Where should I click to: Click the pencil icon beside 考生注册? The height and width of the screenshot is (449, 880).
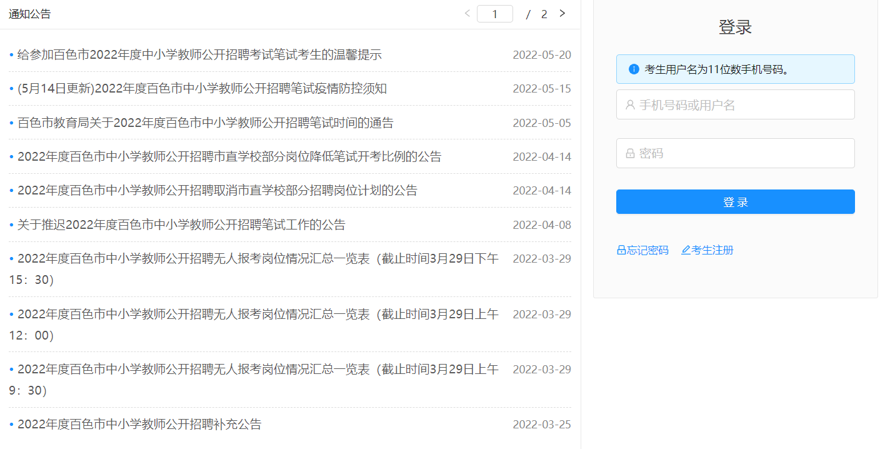[x=686, y=250]
